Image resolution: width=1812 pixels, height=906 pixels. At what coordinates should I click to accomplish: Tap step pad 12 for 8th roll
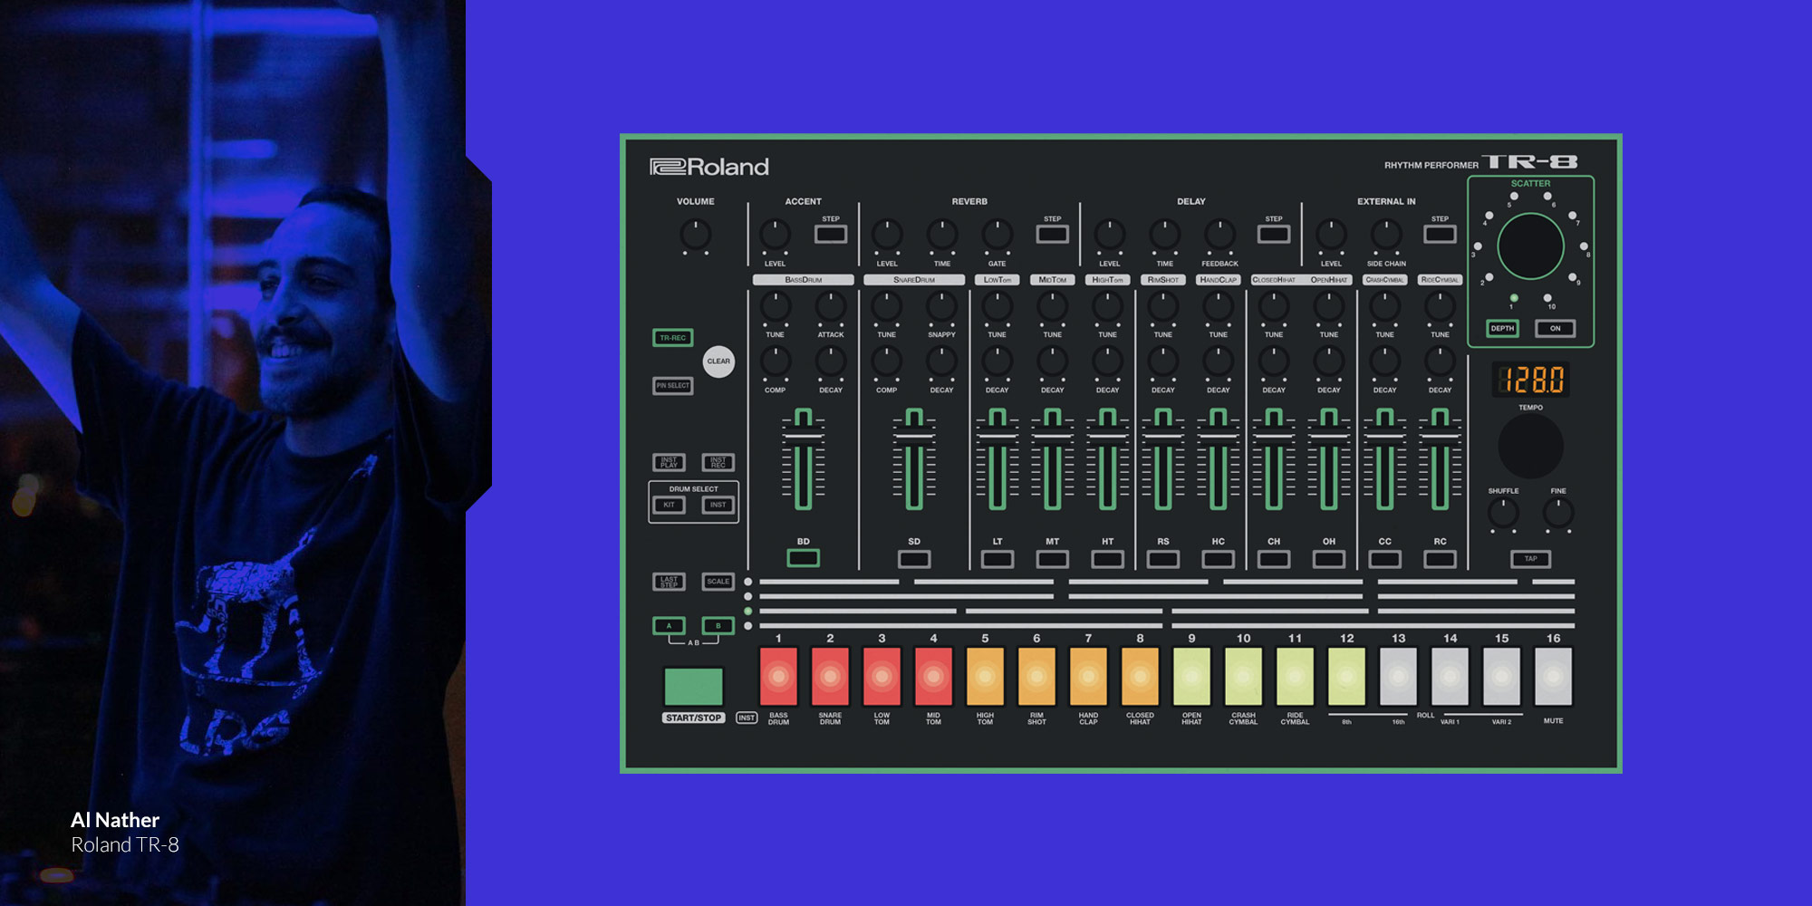[x=1346, y=676]
